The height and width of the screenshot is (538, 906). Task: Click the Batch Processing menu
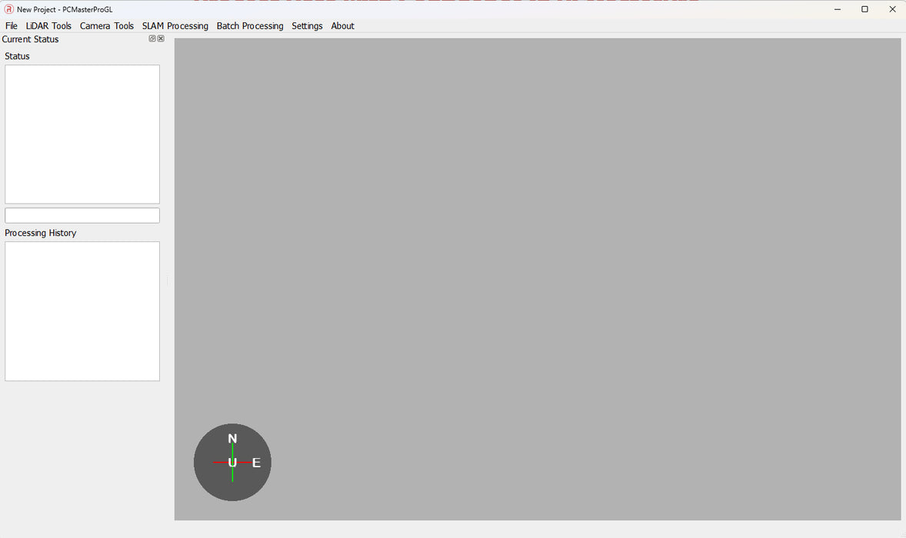pyautogui.click(x=250, y=26)
